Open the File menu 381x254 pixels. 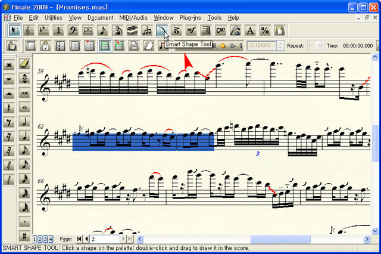(x=18, y=18)
